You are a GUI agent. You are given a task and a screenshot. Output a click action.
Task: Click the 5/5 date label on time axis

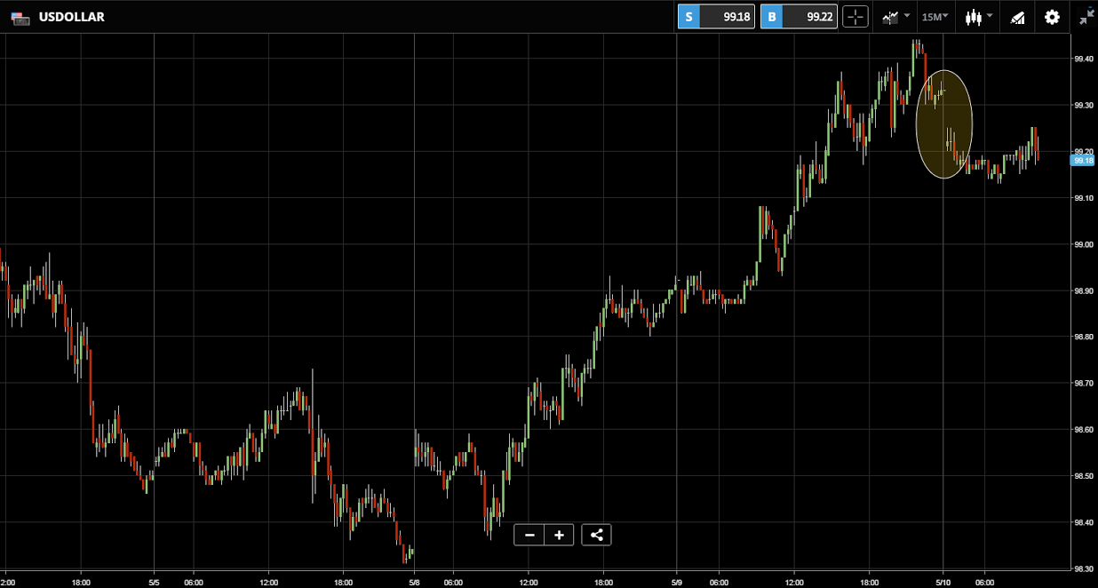coord(154,582)
